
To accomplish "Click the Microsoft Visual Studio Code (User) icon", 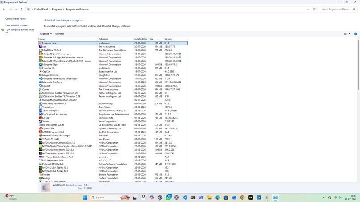I will click(40, 78).
